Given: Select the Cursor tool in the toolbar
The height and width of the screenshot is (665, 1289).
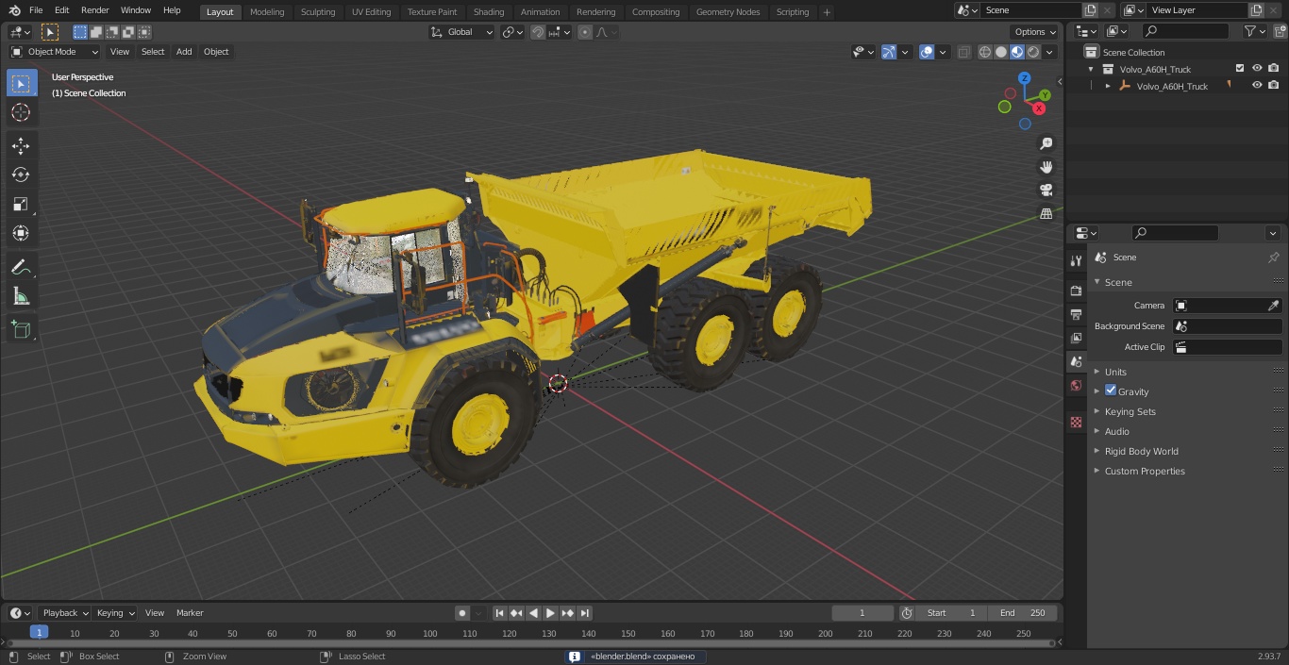Looking at the screenshot, I should [21, 112].
